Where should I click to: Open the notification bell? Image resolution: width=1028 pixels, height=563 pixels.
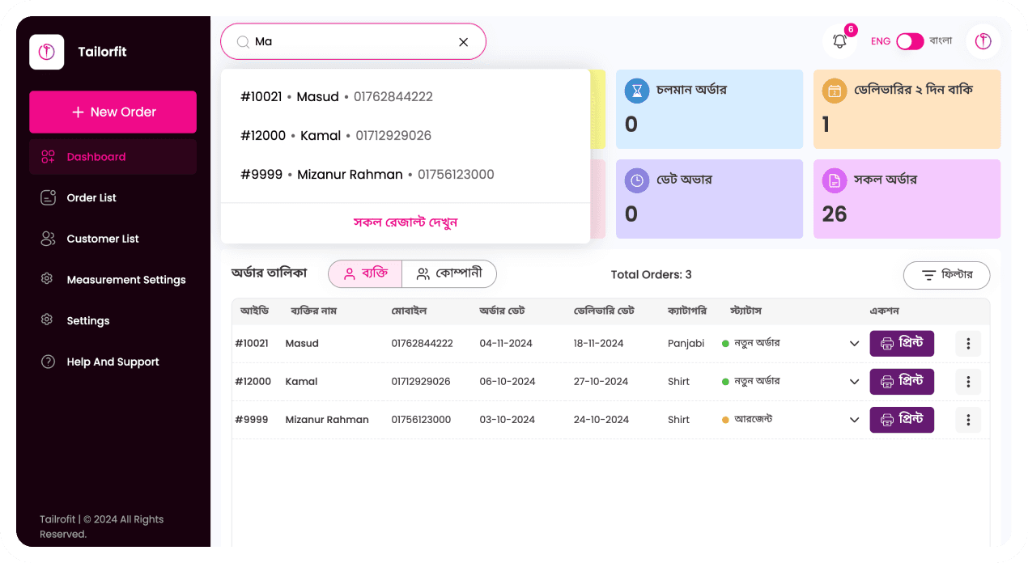839,41
